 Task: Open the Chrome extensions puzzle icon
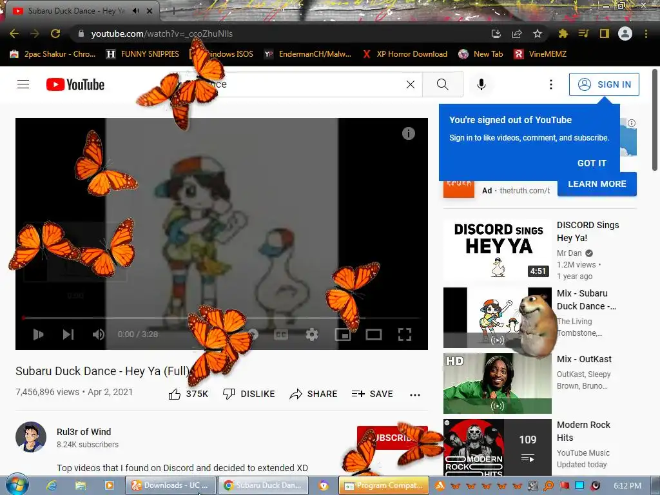point(563,34)
